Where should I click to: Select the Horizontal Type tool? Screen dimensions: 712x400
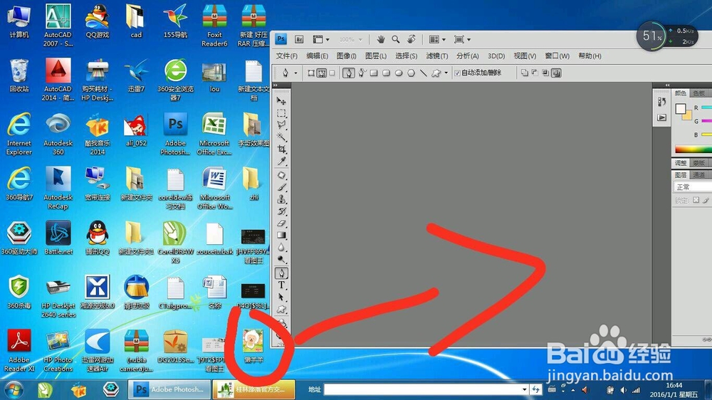click(x=281, y=285)
